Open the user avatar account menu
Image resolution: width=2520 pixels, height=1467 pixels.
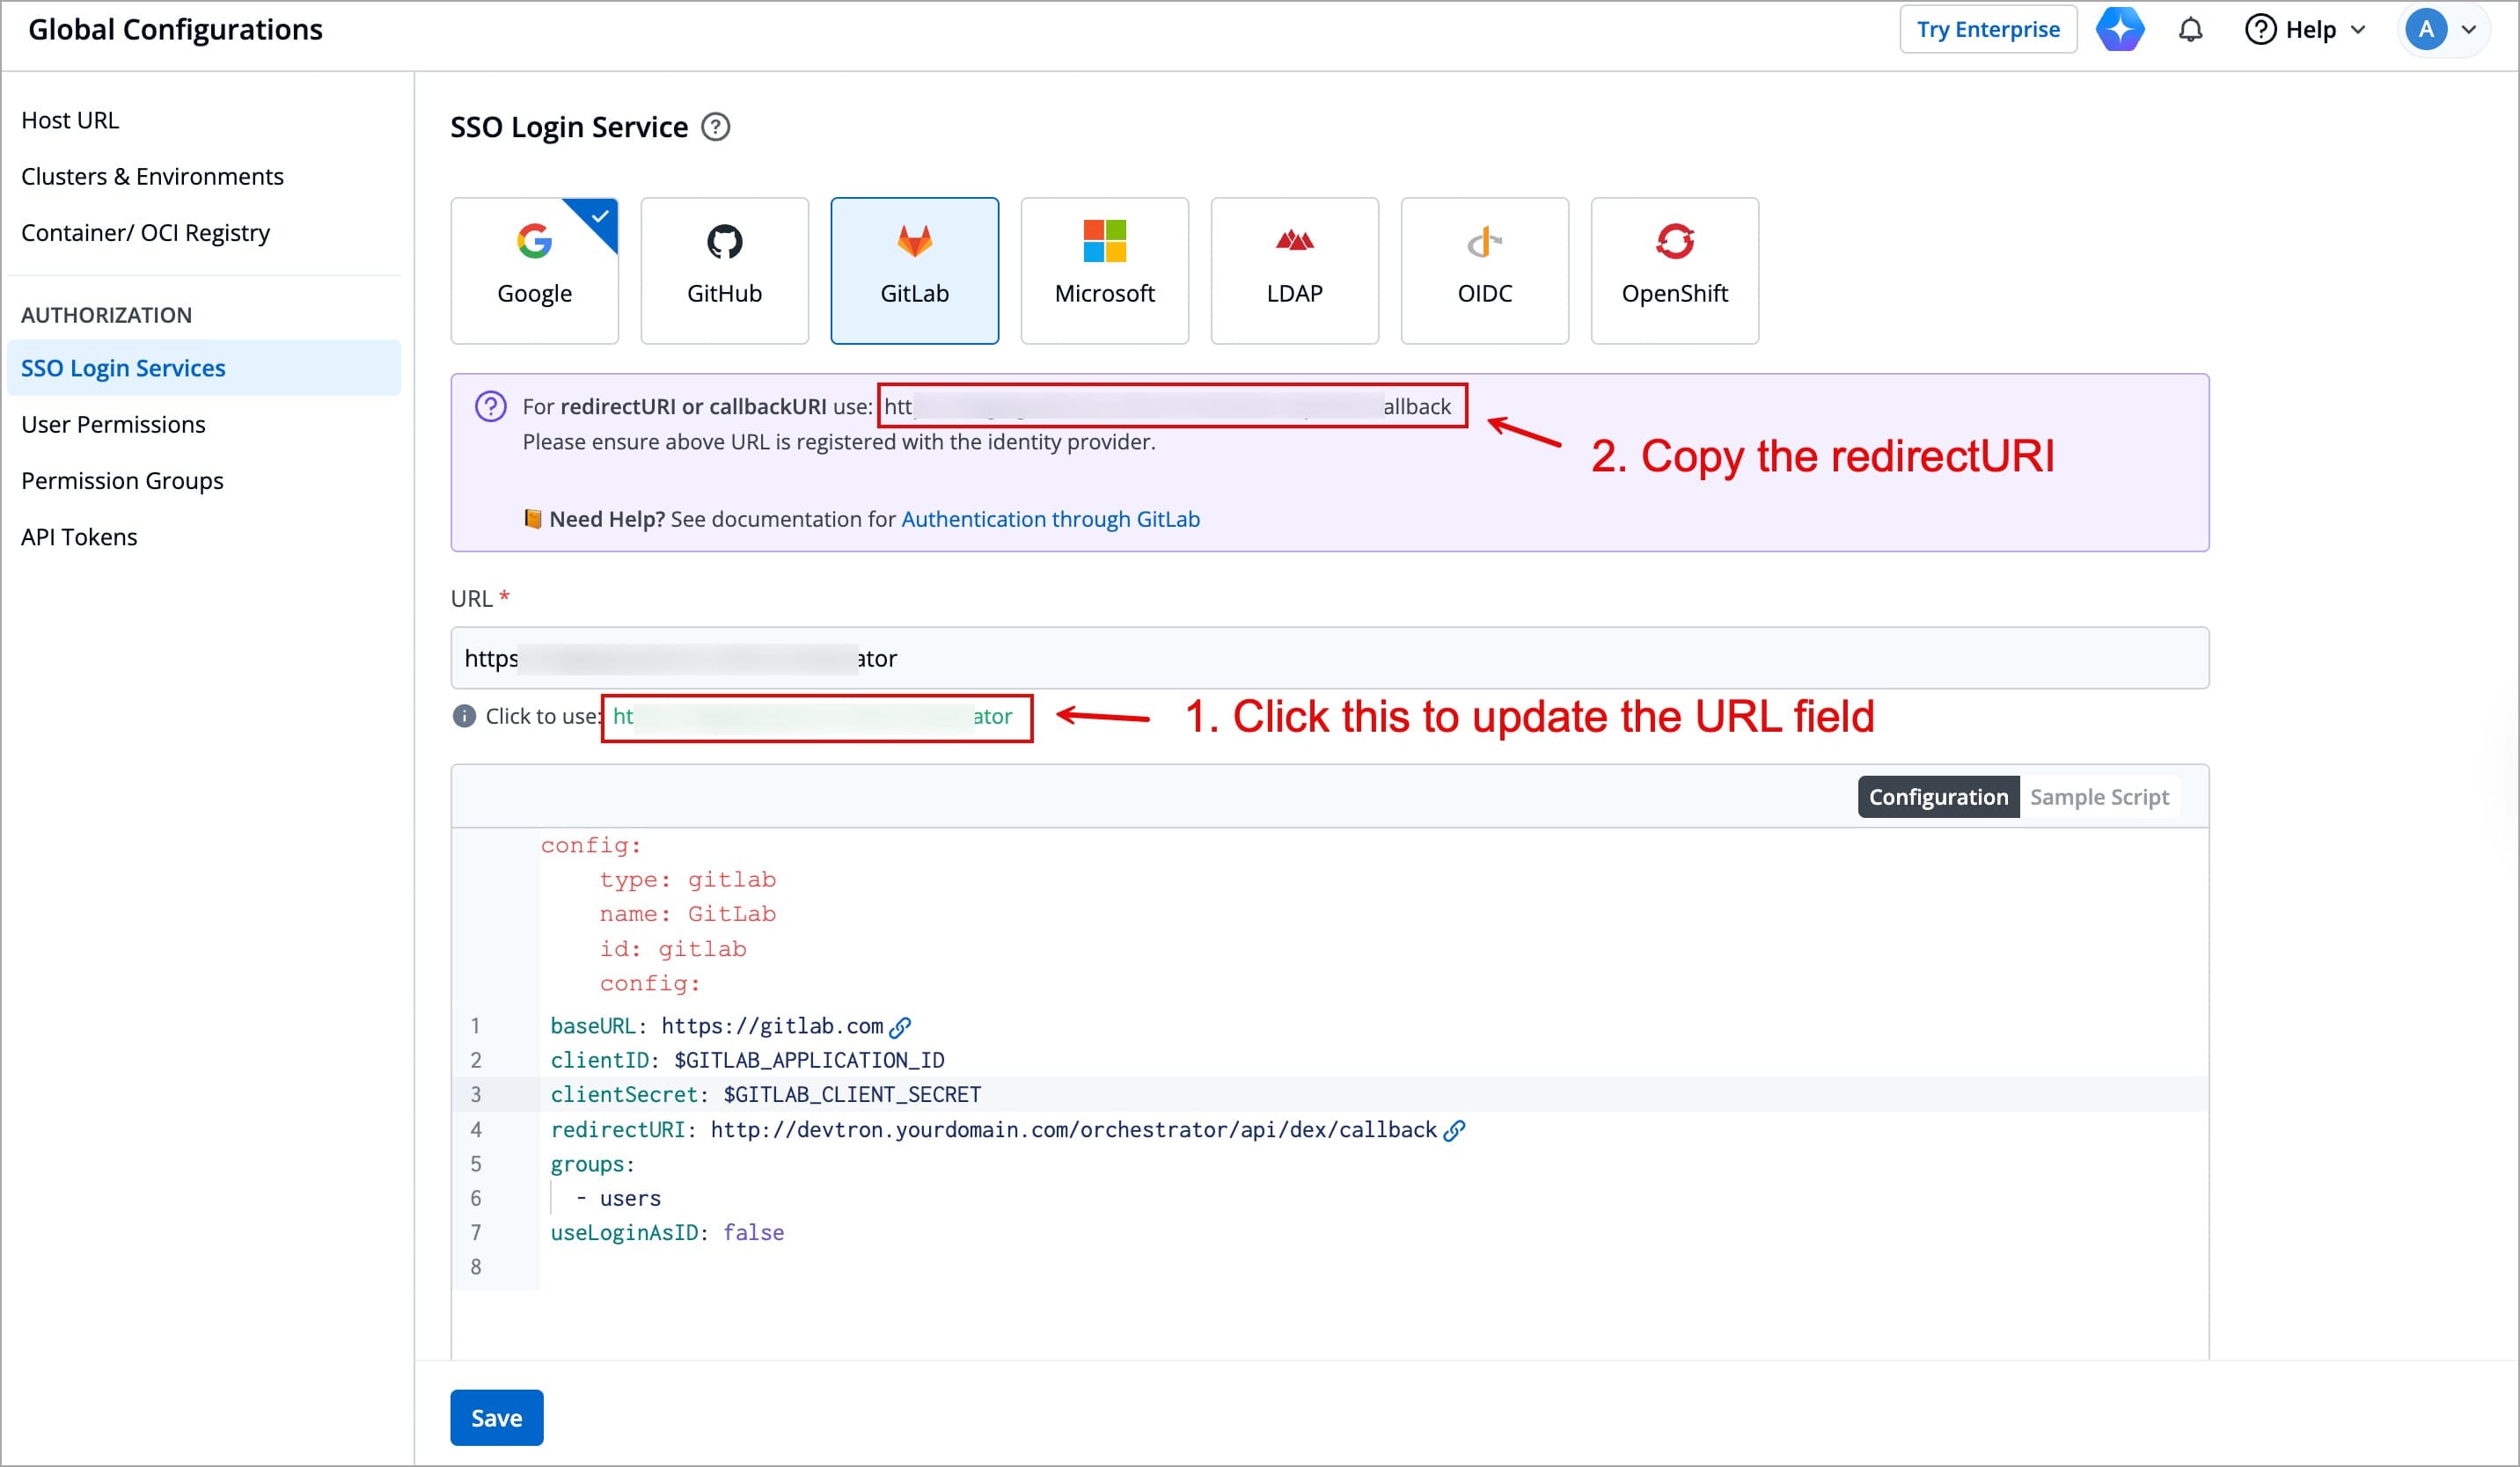(x=2441, y=30)
